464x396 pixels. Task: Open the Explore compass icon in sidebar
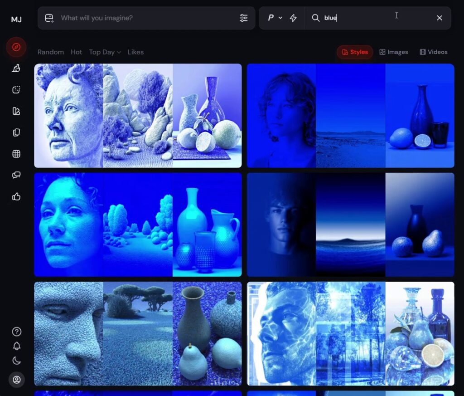point(16,47)
